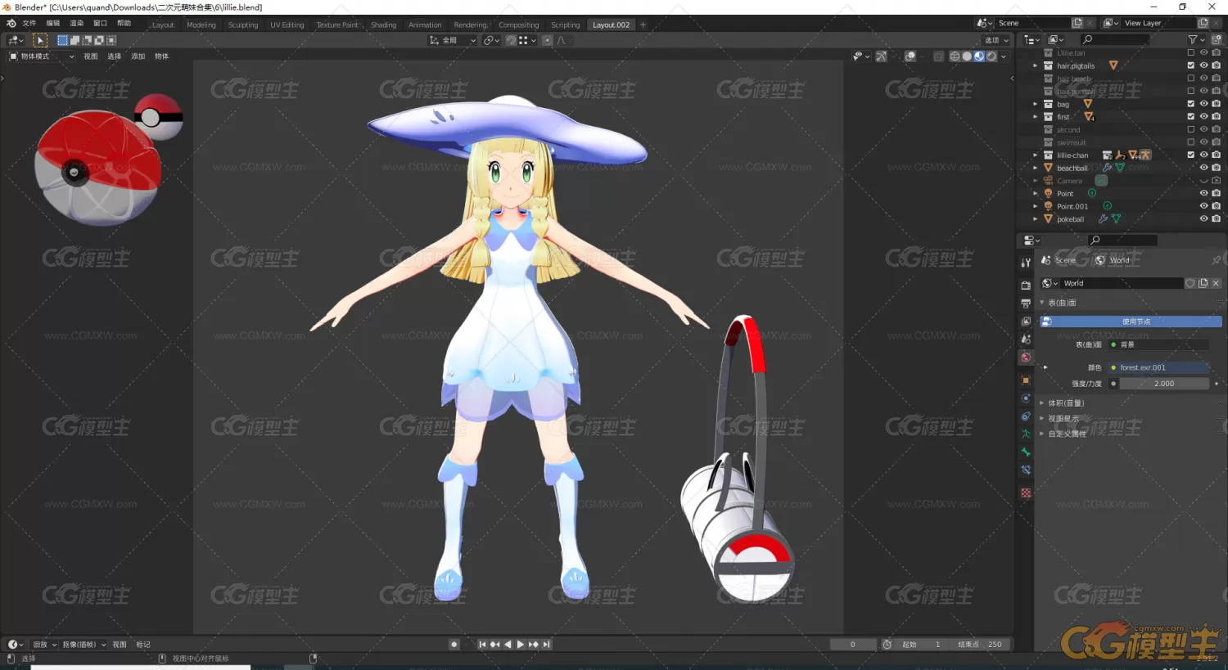The height and width of the screenshot is (670, 1228).
Task: Switch to the Modeling workspace tab
Action: [201, 25]
